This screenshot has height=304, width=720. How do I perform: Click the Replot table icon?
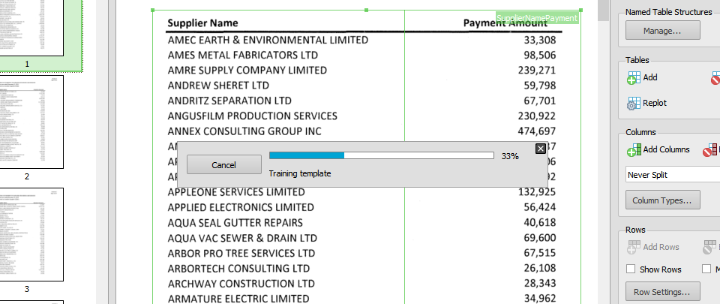click(x=634, y=104)
